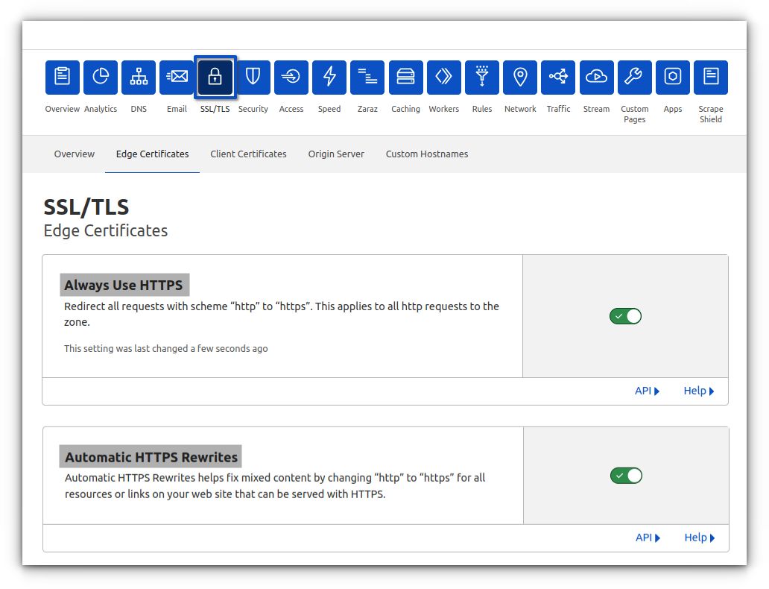Open the DNS section icon

pos(139,77)
